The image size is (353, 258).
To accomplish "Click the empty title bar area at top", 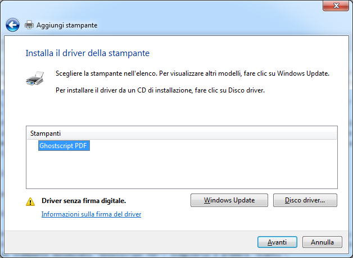I will pos(169,7).
